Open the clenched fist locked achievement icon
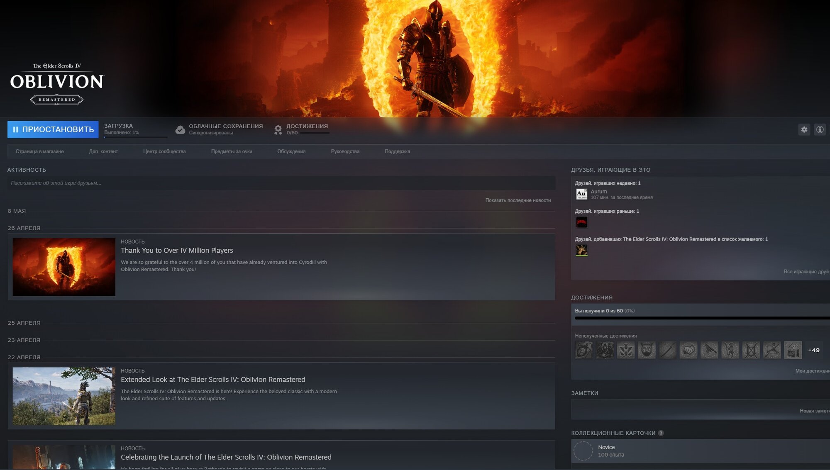This screenshot has width=830, height=470. click(x=688, y=350)
